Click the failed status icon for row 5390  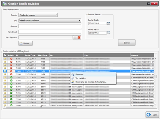coord(11,74)
